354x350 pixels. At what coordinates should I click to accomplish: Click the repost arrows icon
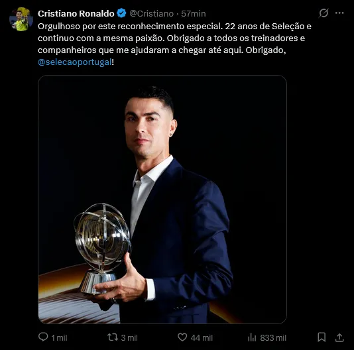113,337
